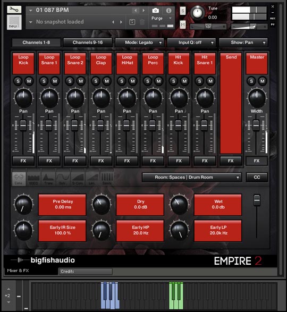Solo the Loop Kick channel
The image size is (287, 312).
coord(18,81)
